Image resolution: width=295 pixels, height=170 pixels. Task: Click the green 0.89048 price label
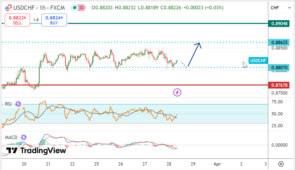click(279, 24)
